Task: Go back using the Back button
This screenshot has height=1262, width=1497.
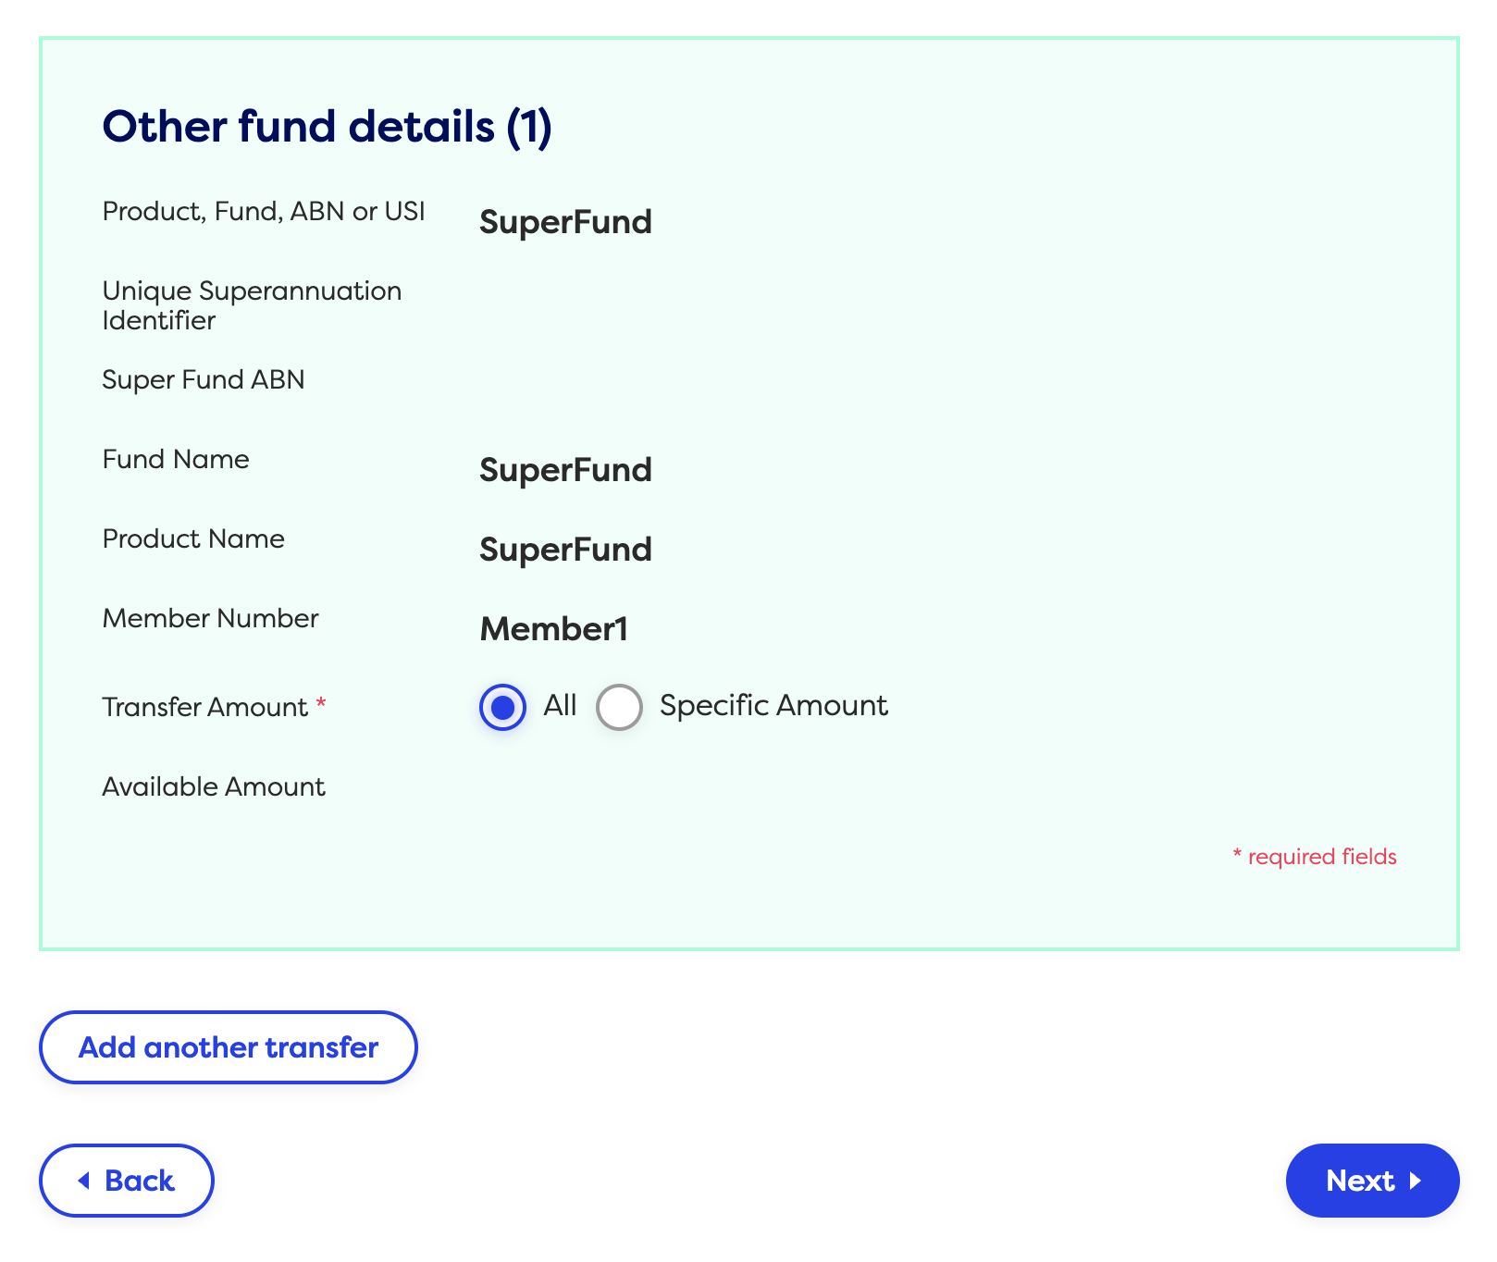Action: 126,1181
